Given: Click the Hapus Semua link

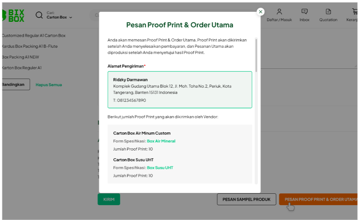Looking at the screenshot, I should pyautogui.click(x=48, y=85).
